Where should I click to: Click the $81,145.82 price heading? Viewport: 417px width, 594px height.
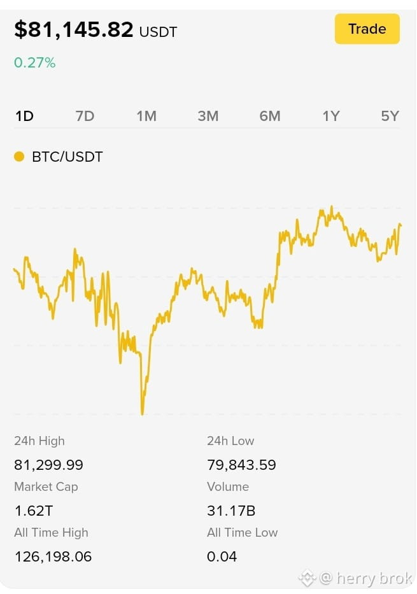[x=74, y=29]
